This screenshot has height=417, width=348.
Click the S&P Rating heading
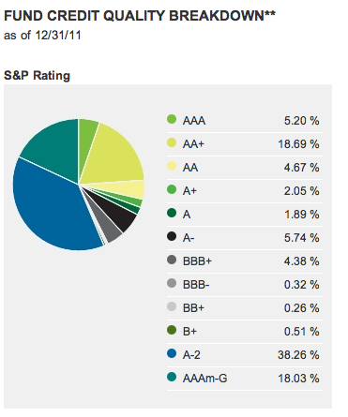pyautogui.click(x=37, y=76)
